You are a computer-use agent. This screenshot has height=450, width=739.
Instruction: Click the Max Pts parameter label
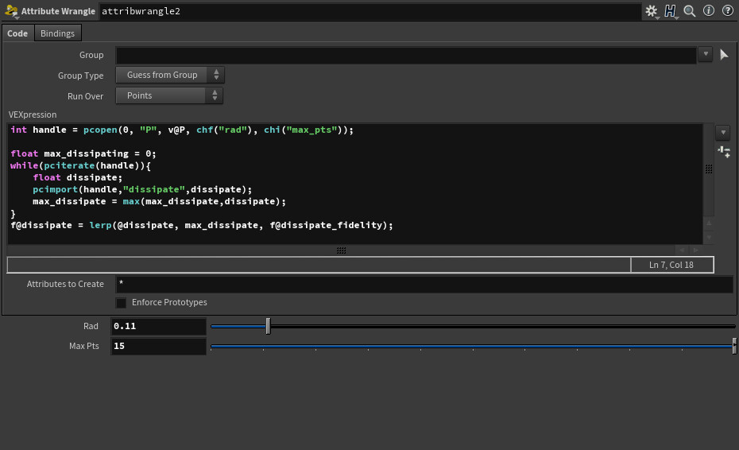click(x=84, y=346)
